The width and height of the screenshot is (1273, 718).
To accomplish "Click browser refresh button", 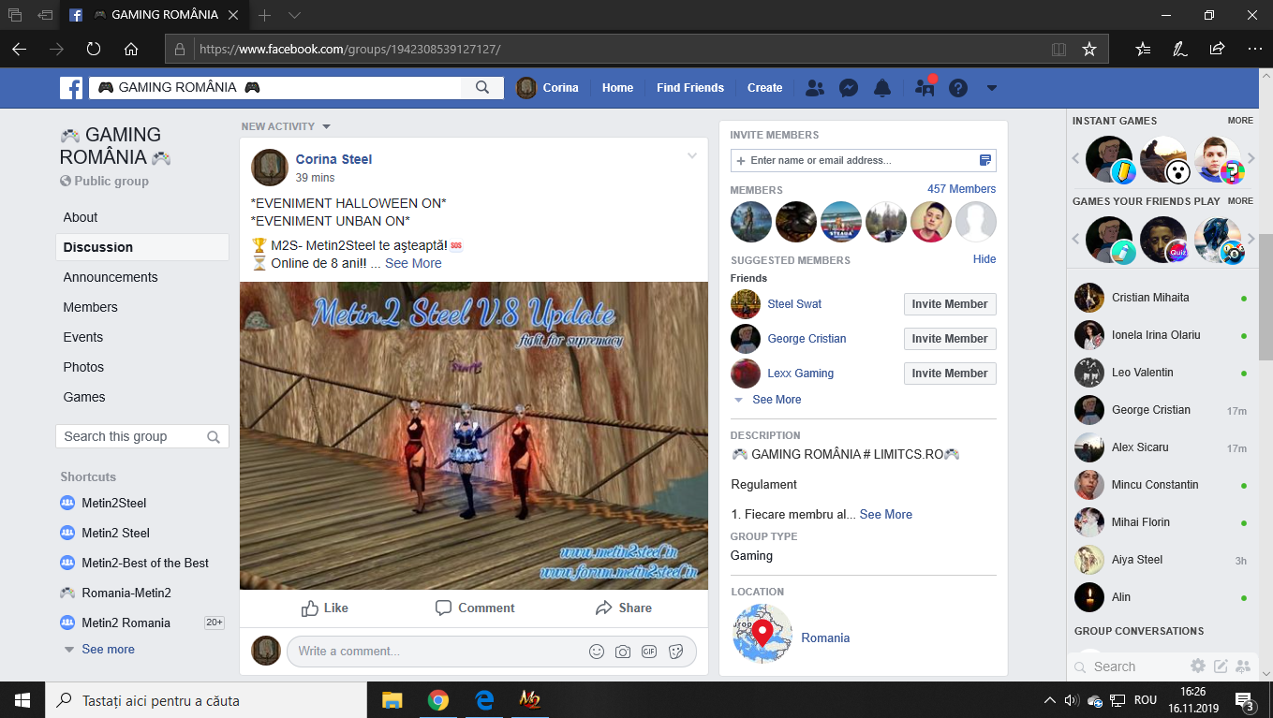I will (94, 49).
